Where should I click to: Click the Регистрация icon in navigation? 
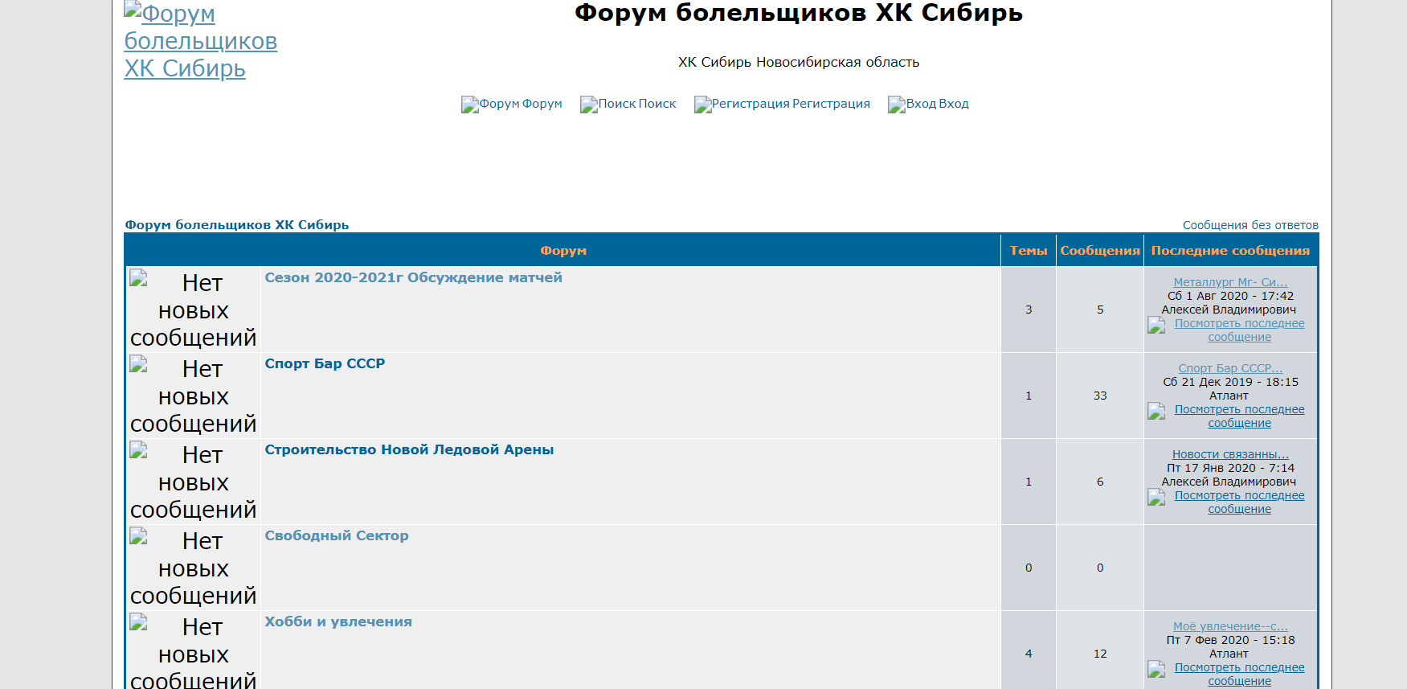(702, 105)
